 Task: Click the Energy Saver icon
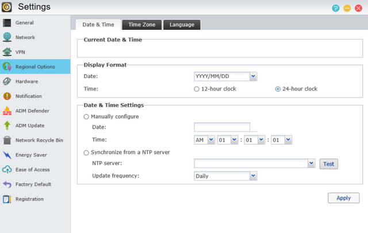coord(7,155)
